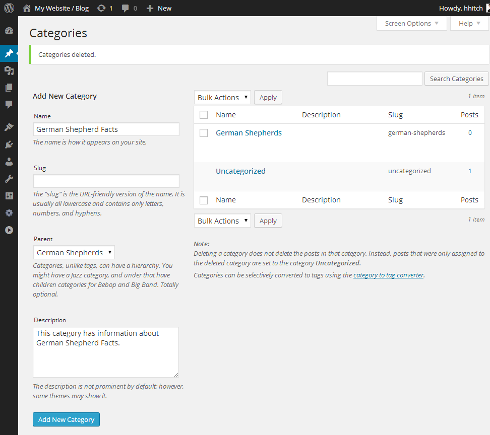Check select-all box in the table header
This screenshot has height=435, width=490.
click(x=204, y=115)
